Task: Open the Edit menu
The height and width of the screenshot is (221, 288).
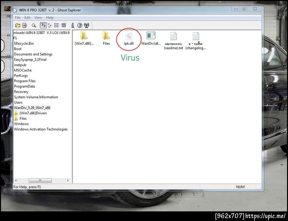Action: (27, 18)
